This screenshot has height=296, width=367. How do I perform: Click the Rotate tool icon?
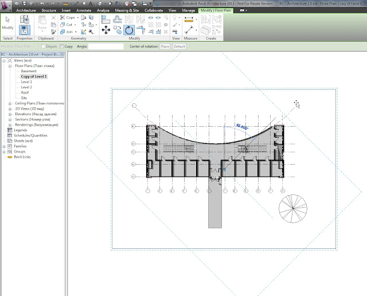pyautogui.click(x=130, y=30)
